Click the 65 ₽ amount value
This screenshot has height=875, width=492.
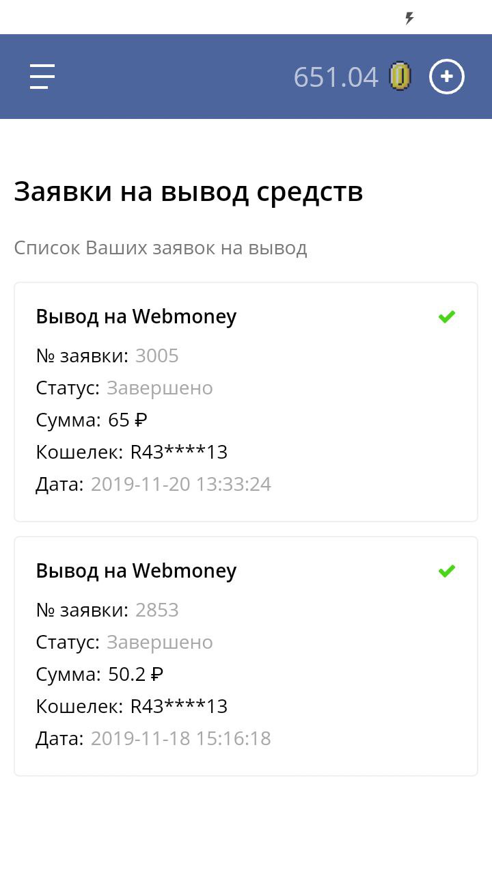(128, 420)
